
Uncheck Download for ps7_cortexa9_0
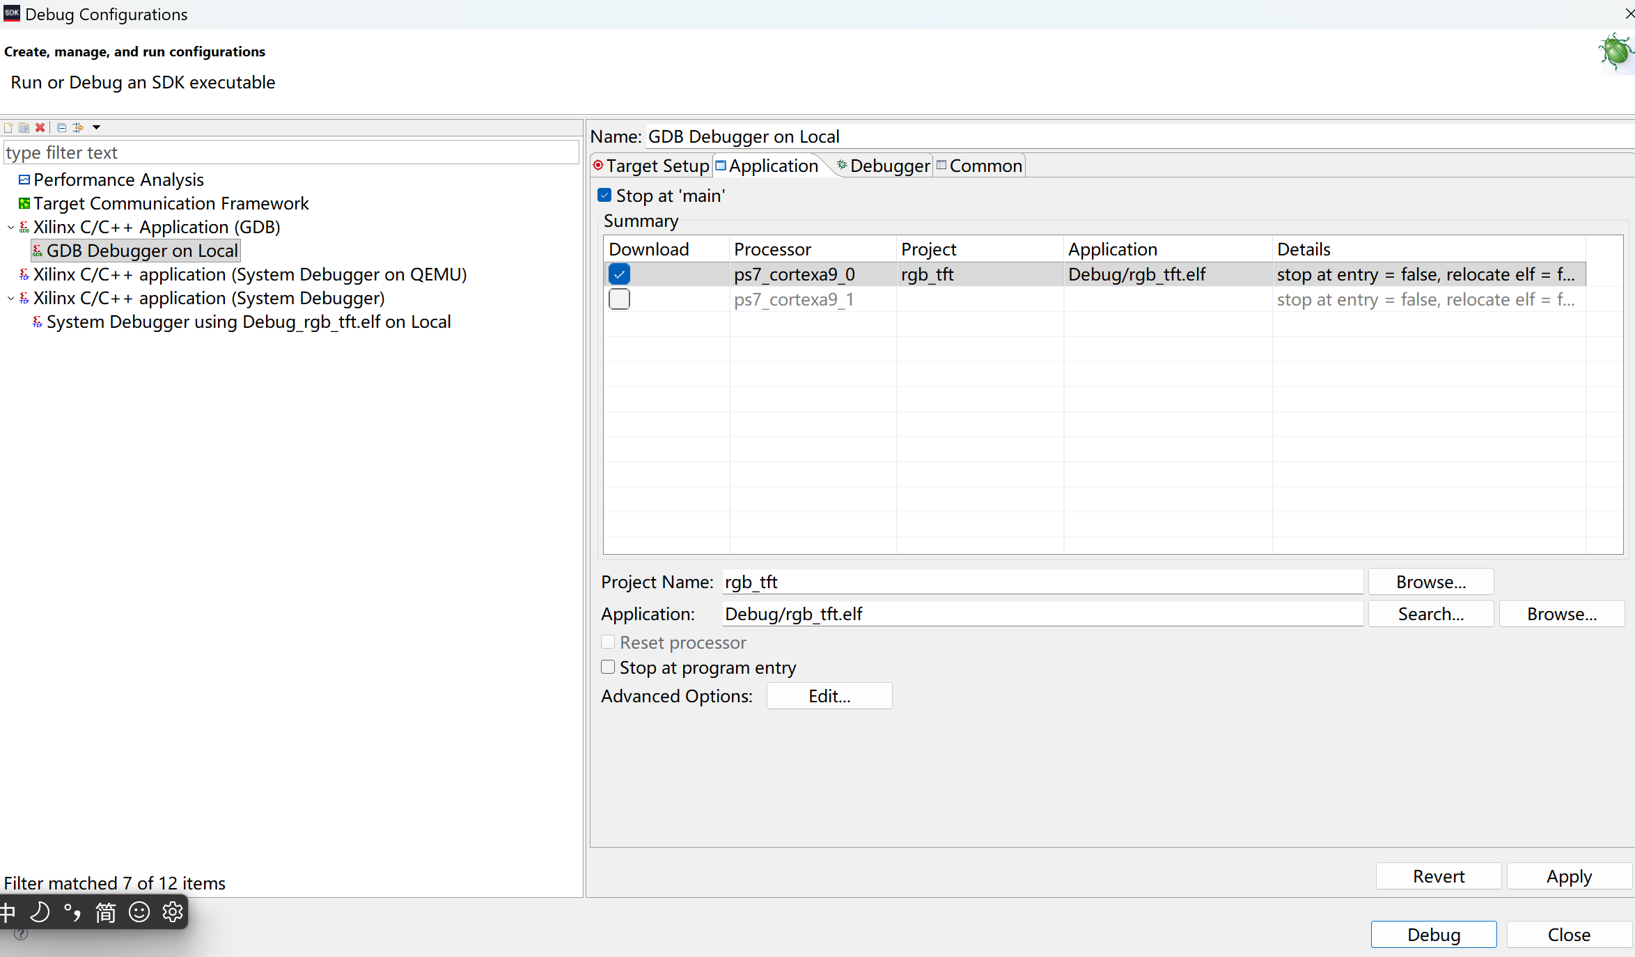tap(619, 274)
